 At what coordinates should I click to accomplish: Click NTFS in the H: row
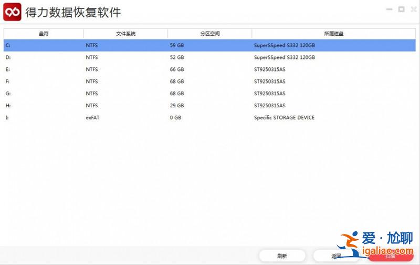[91, 106]
